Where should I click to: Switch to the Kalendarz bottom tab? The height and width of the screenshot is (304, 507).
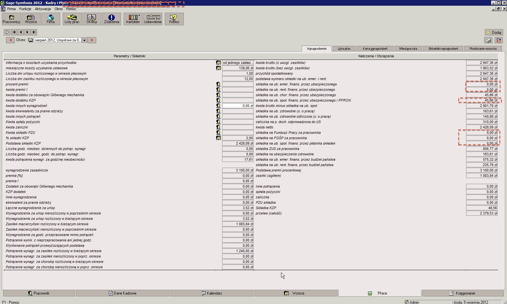pos(212,293)
